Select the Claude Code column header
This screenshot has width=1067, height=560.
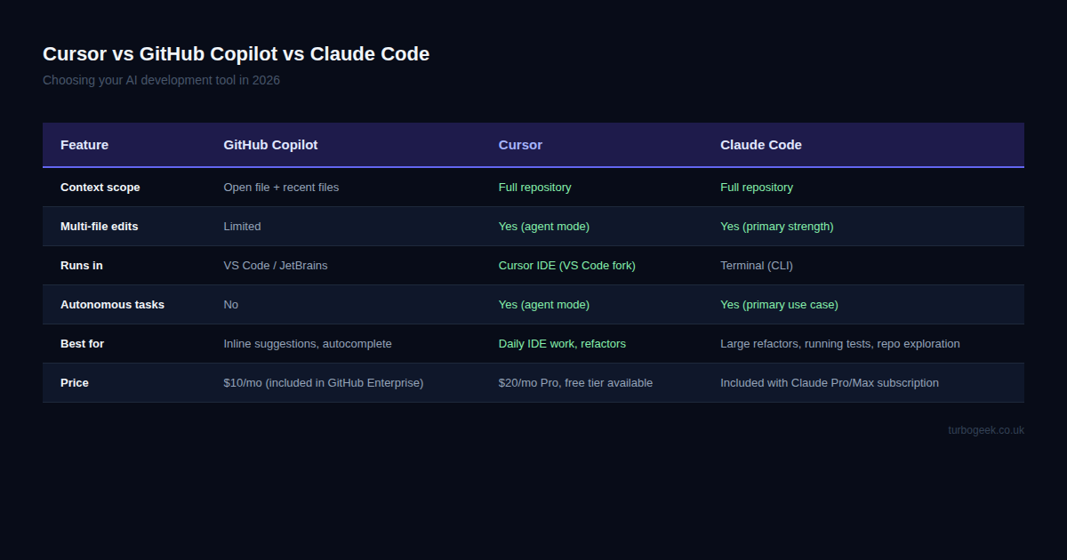coord(761,145)
